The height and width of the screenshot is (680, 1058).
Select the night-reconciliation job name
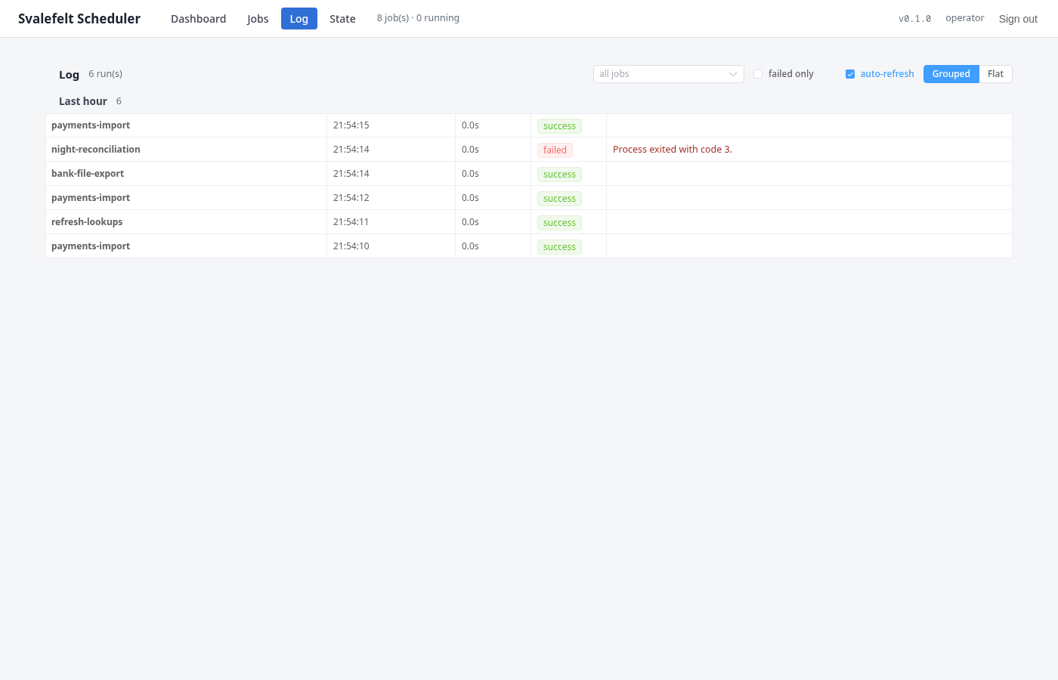[x=96, y=150]
